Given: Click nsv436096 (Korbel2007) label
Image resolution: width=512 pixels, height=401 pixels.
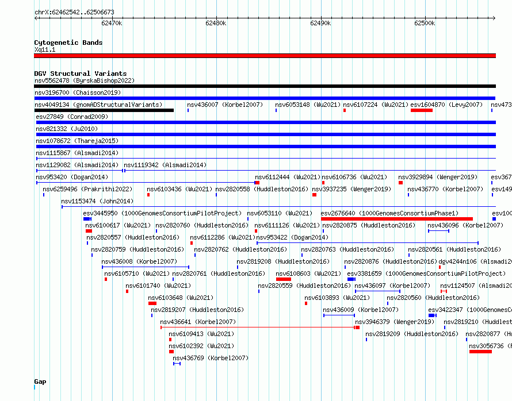Looking at the screenshot, I should (465, 225).
